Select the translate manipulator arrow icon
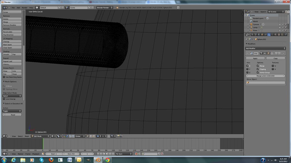 (67, 136)
